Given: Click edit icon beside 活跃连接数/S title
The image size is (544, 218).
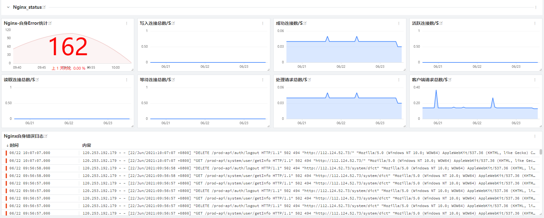Looking at the screenshot, I should [x=441, y=23].
